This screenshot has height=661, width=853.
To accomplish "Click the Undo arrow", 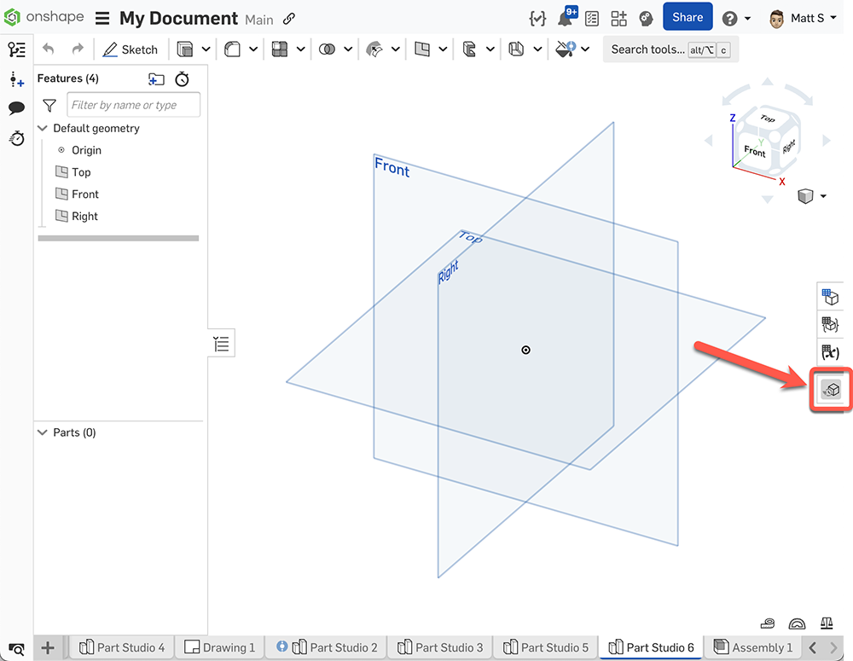I will coord(49,49).
